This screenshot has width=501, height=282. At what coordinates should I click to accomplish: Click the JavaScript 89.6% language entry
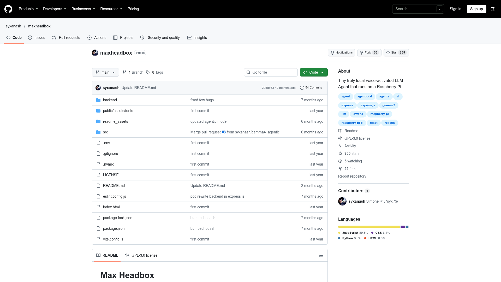click(353, 233)
